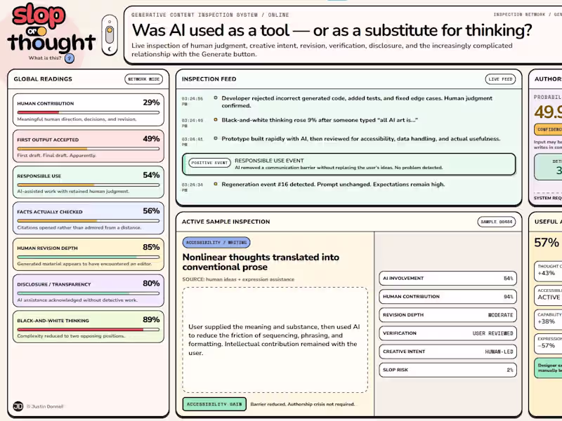
Task: Click the LIVE FEED badge
Action: 500,79
